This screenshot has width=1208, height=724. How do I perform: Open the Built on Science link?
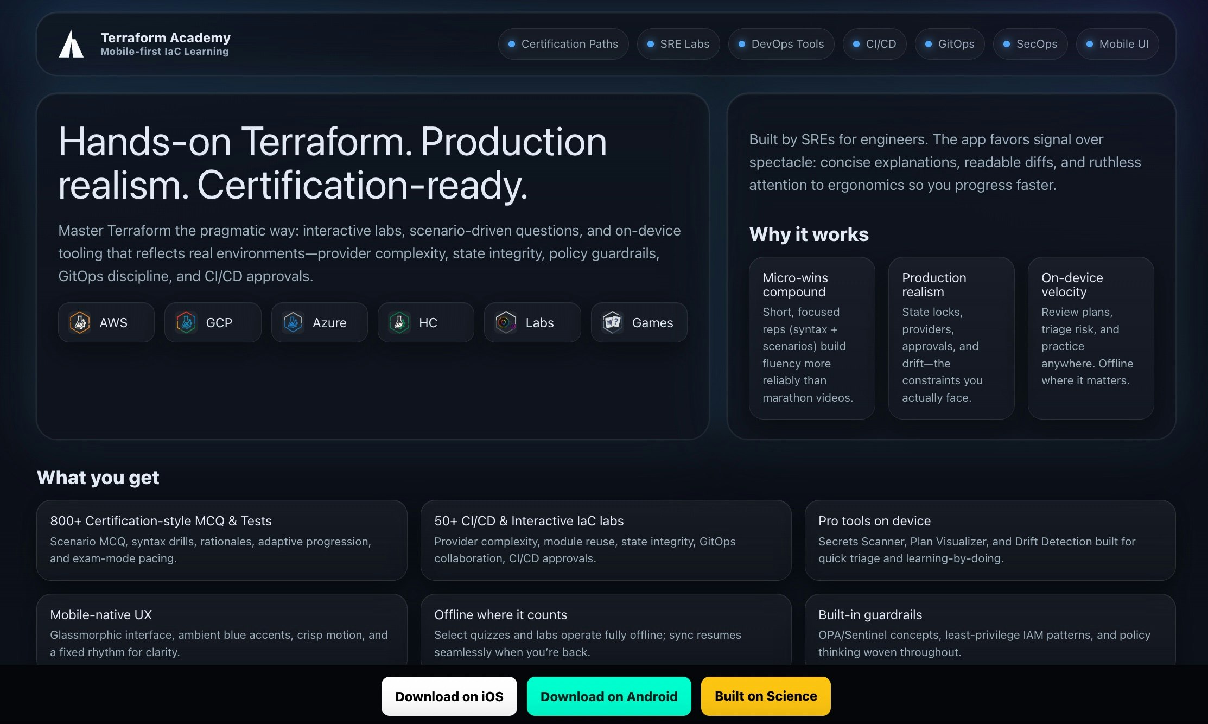765,696
